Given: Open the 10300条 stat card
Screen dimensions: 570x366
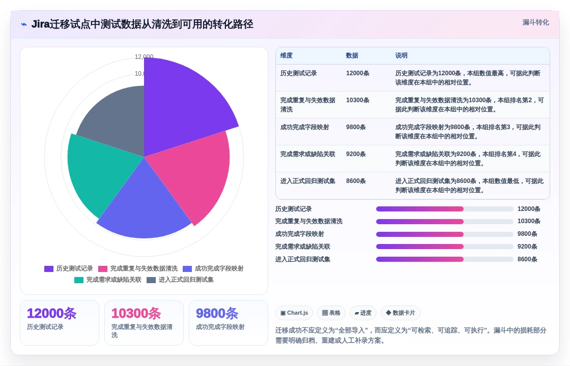Looking at the screenshot, I should tap(144, 323).
